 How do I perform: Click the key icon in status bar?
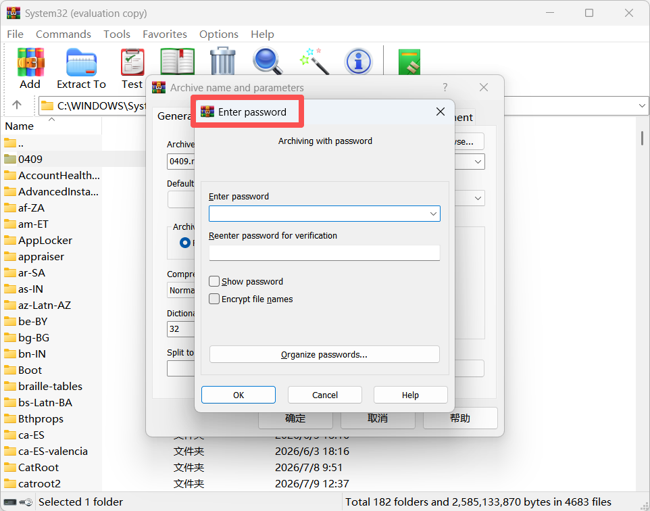pos(26,502)
